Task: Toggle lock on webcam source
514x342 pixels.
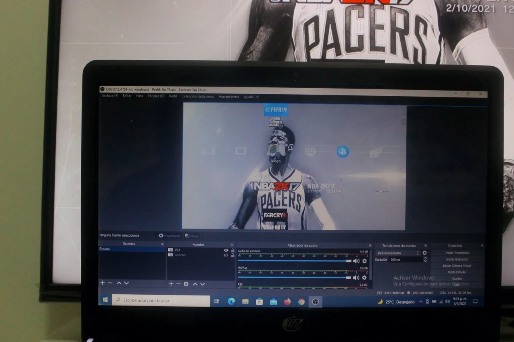Action: 233,255
